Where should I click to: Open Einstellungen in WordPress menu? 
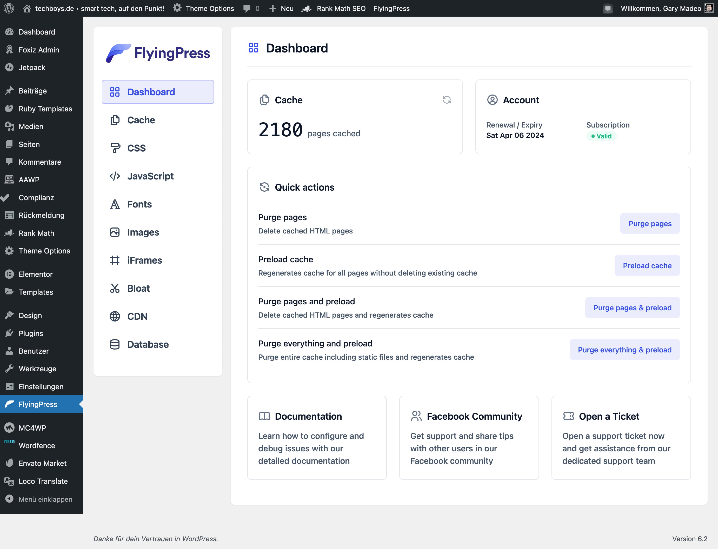pos(42,387)
